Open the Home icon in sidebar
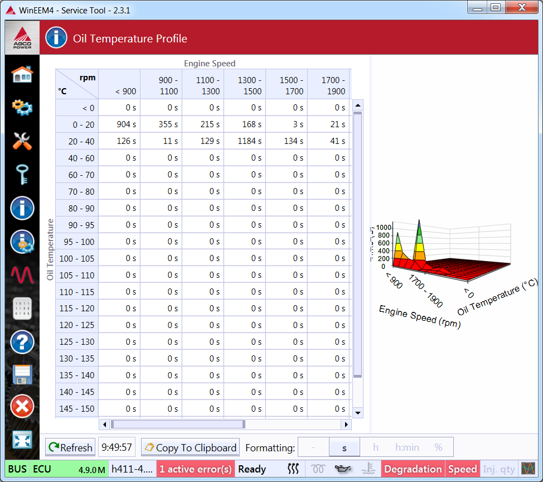 click(22, 74)
